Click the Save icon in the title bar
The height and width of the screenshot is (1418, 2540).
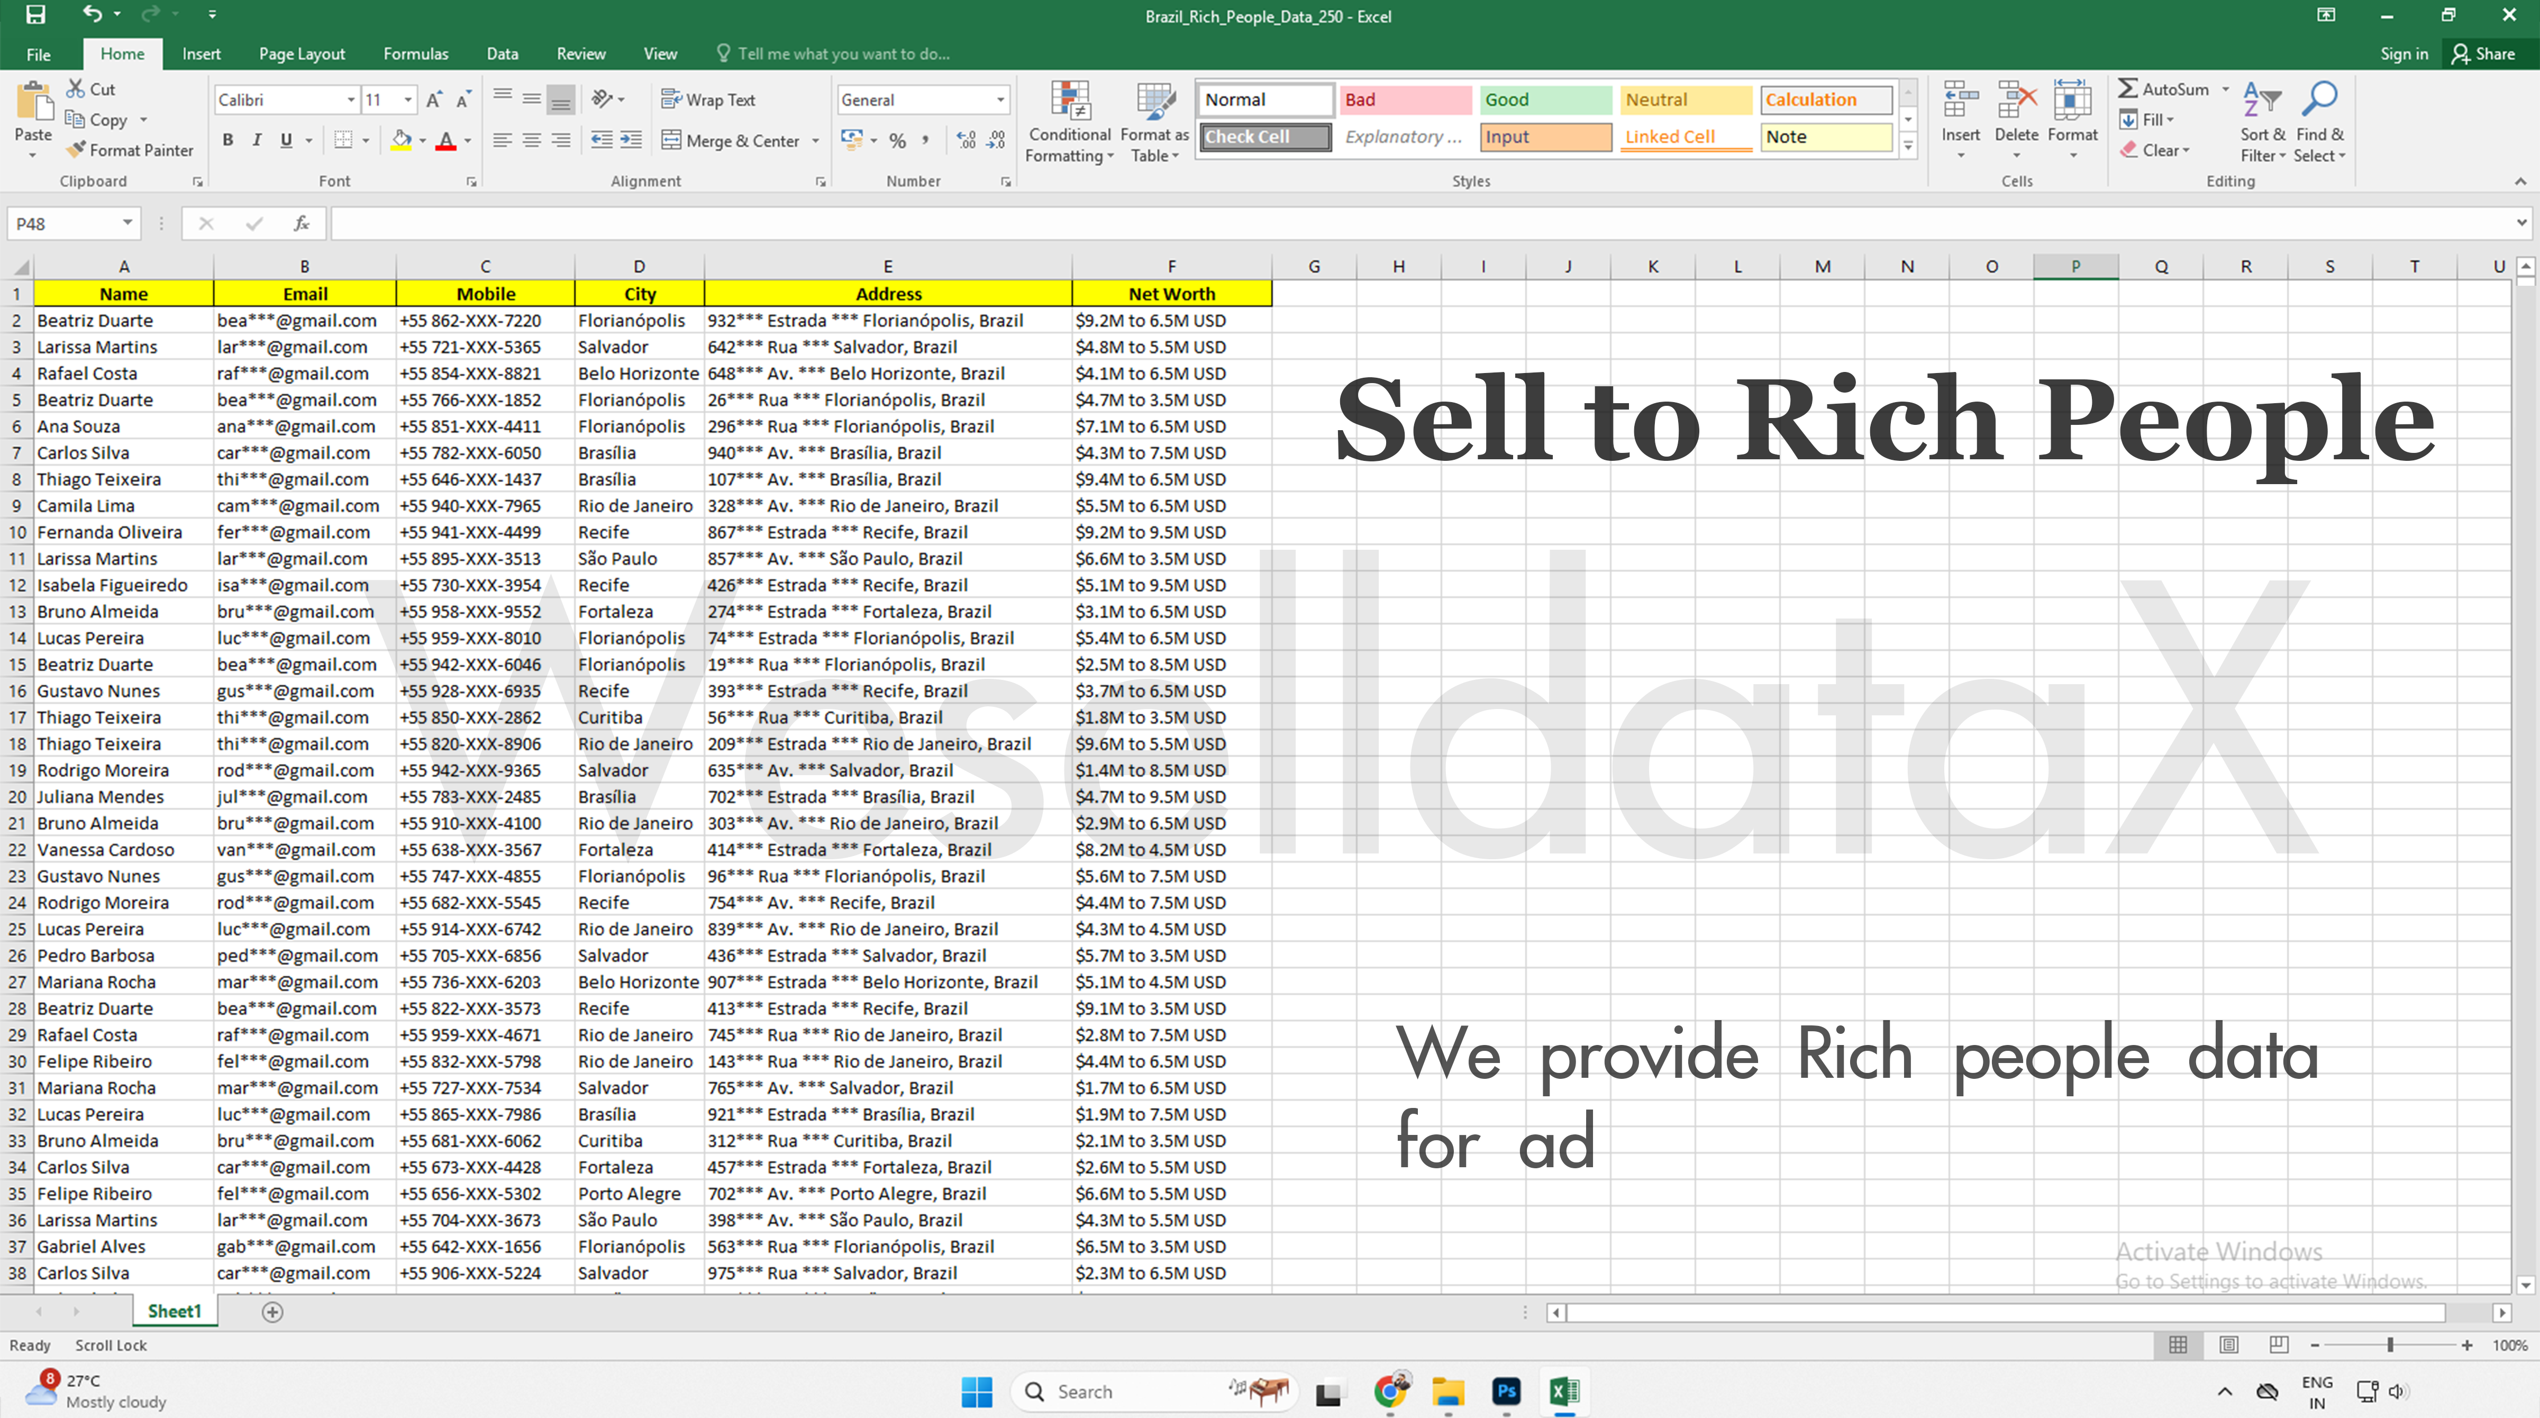[x=35, y=15]
